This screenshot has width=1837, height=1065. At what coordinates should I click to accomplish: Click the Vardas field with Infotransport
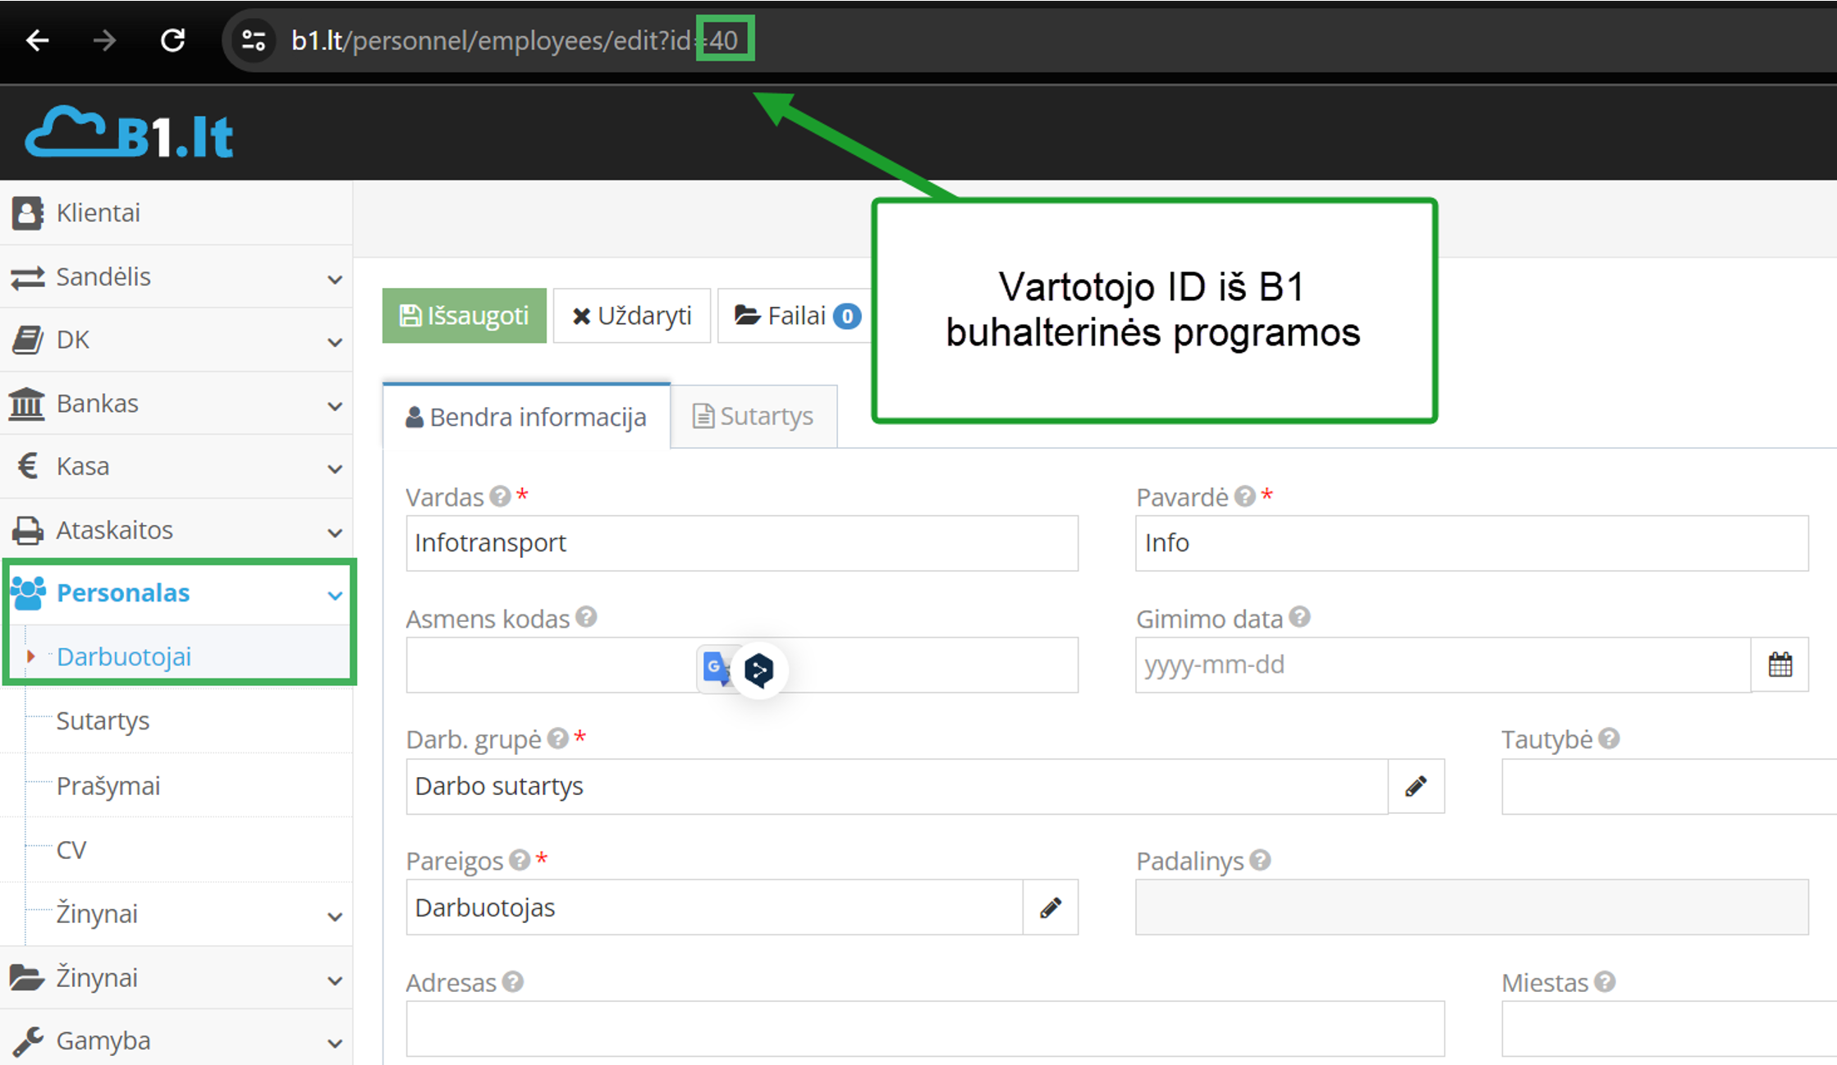click(742, 543)
